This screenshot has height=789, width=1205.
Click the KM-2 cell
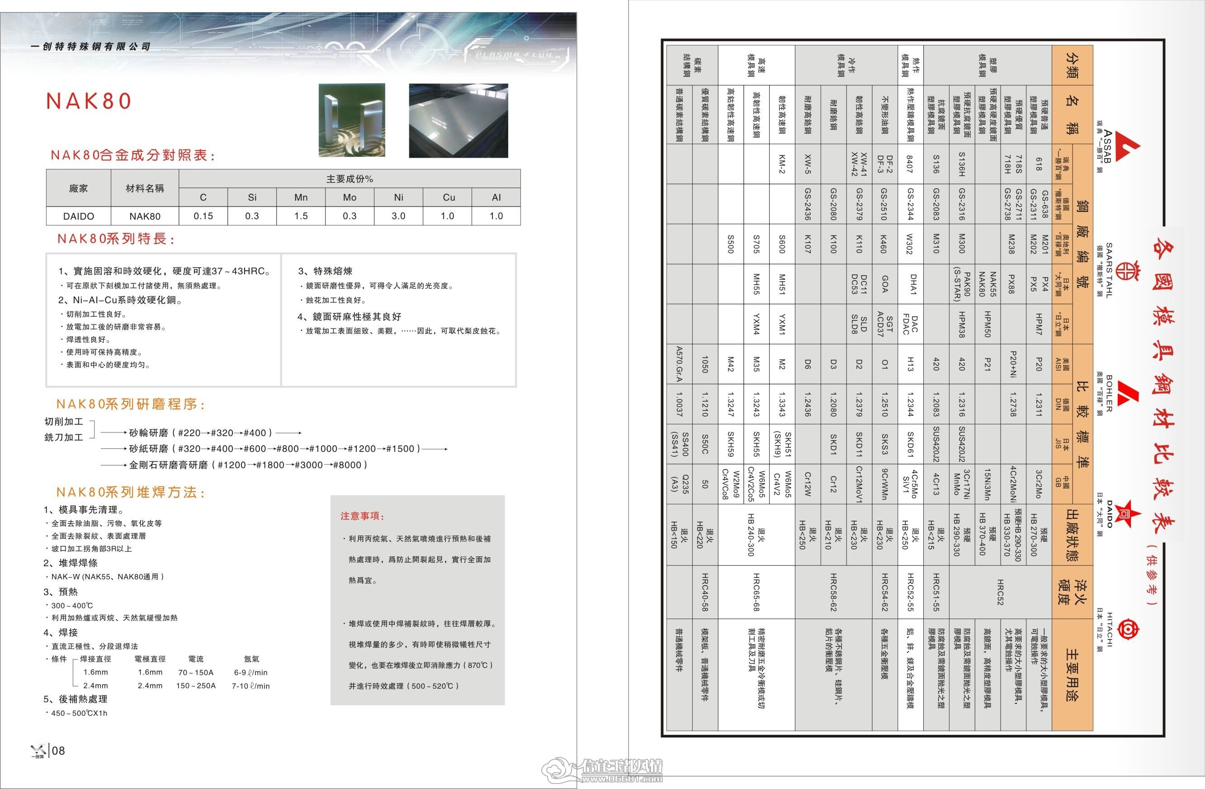click(782, 164)
